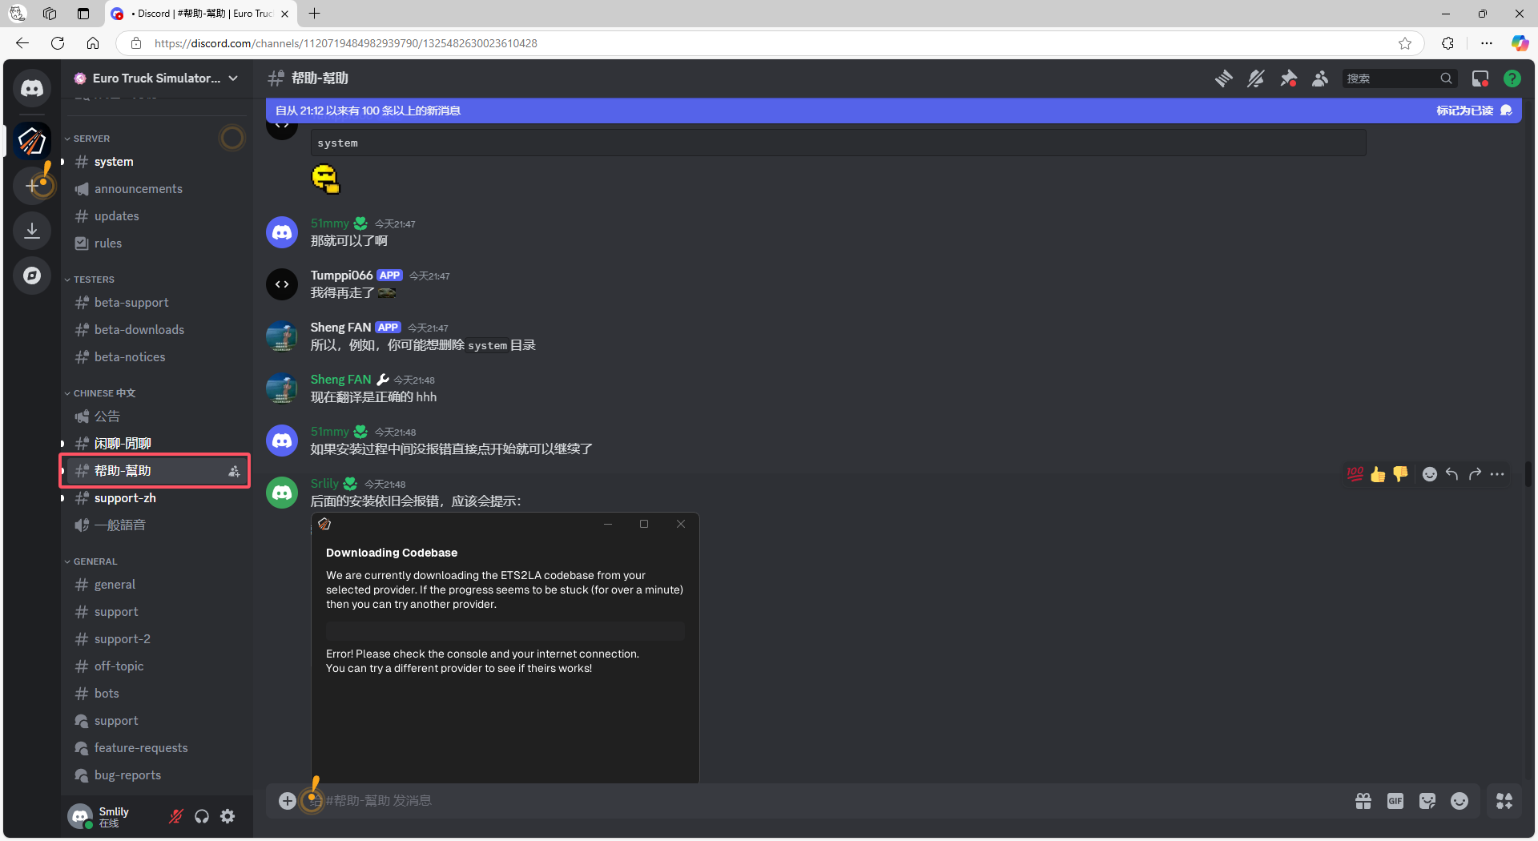Open the beta-notices channel

(x=156, y=357)
